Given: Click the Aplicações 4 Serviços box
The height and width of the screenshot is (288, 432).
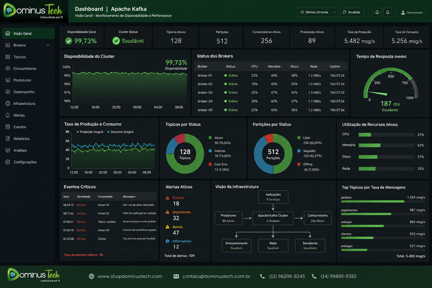Looking at the screenshot, I should coord(273,197).
